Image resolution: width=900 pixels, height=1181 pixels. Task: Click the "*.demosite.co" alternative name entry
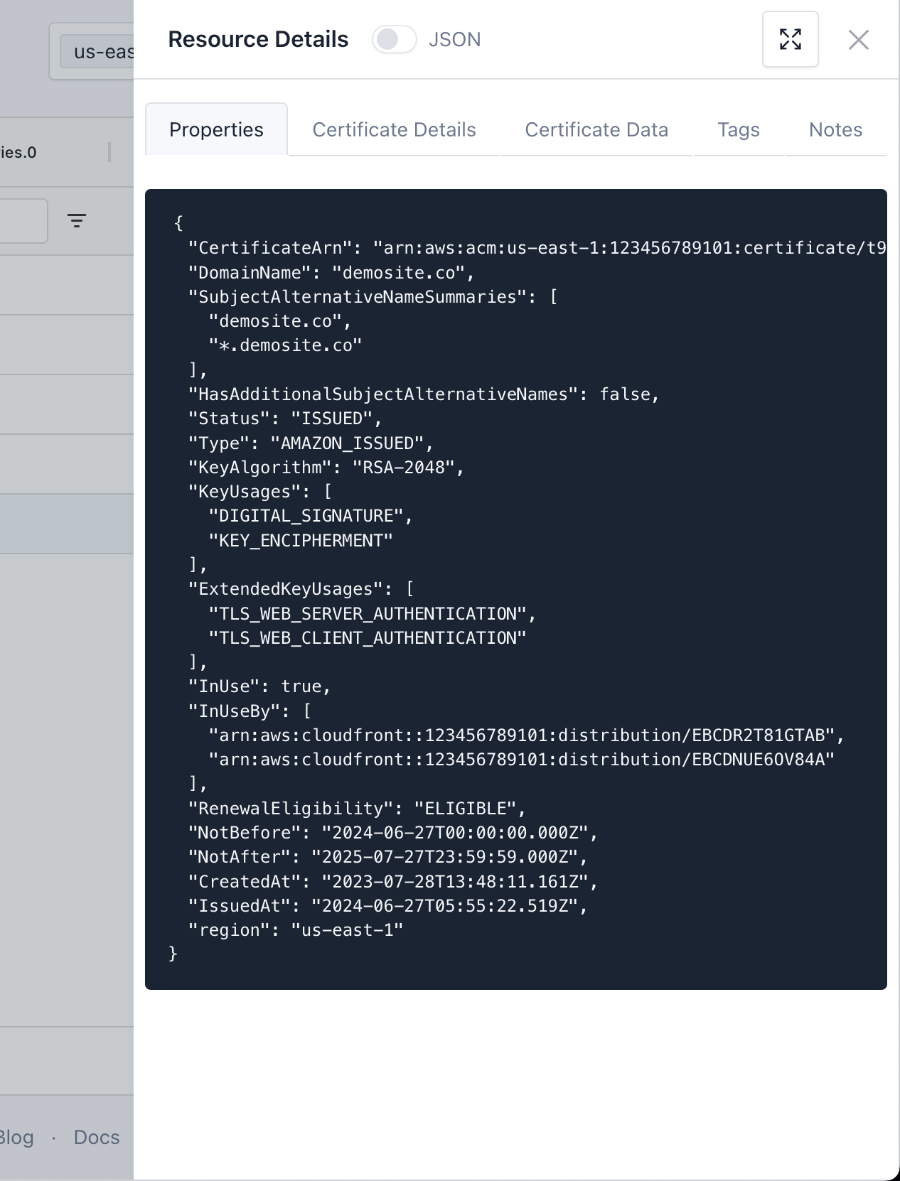(x=285, y=345)
